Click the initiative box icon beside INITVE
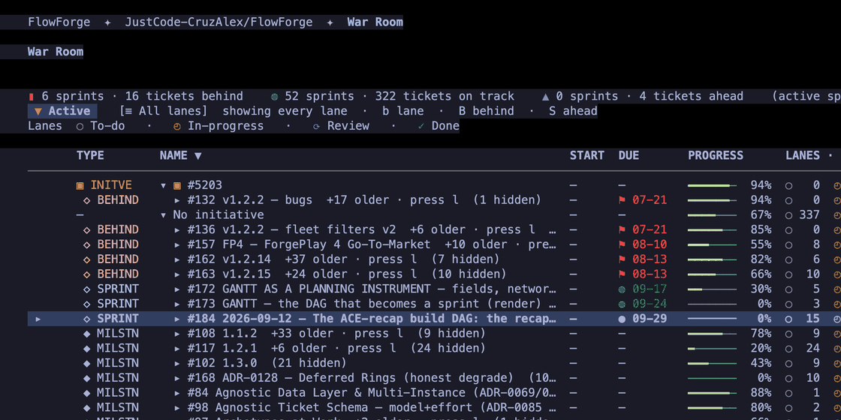Screen dimensions: 841x420 pyautogui.click(x=80, y=185)
